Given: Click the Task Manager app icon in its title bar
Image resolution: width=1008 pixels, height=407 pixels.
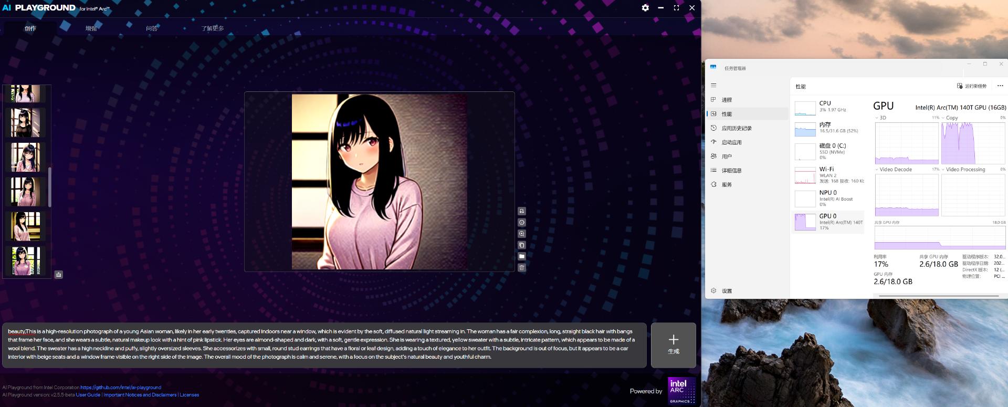Looking at the screenshot, I should (x=713, y=67).
